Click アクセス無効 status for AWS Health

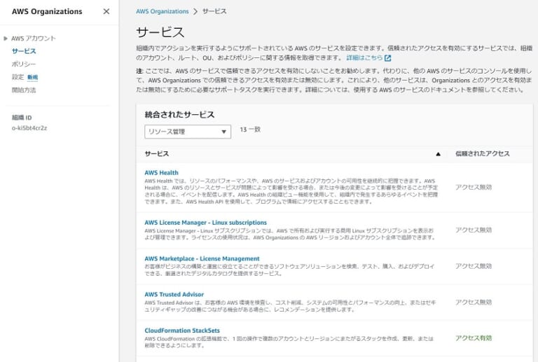coord(474,187)
